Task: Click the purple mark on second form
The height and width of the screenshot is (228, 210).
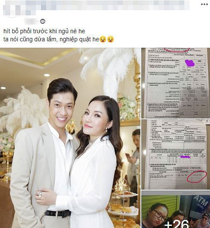Action: tap(185, 157)
